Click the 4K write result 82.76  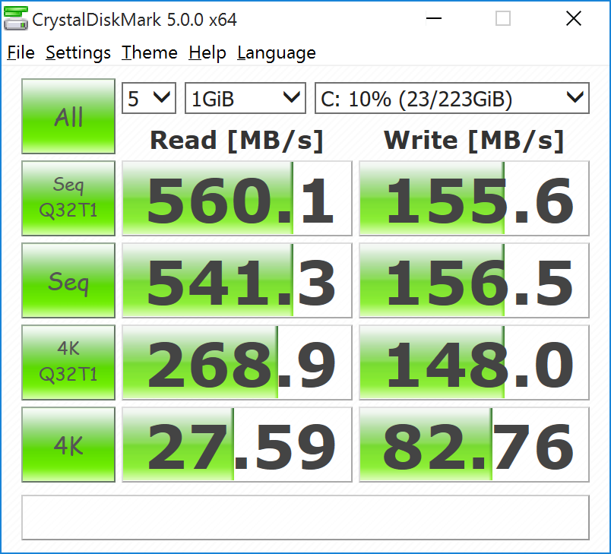coord(474,445)
